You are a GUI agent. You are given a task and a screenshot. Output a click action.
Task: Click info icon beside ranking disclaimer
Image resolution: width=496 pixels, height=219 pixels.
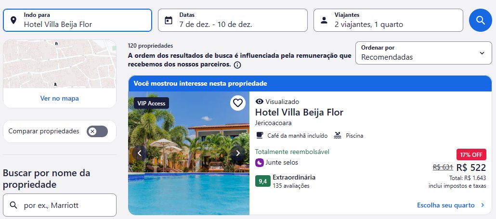coord(237,65)
